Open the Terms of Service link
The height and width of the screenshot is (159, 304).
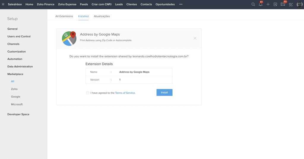[x=125, y=93]
